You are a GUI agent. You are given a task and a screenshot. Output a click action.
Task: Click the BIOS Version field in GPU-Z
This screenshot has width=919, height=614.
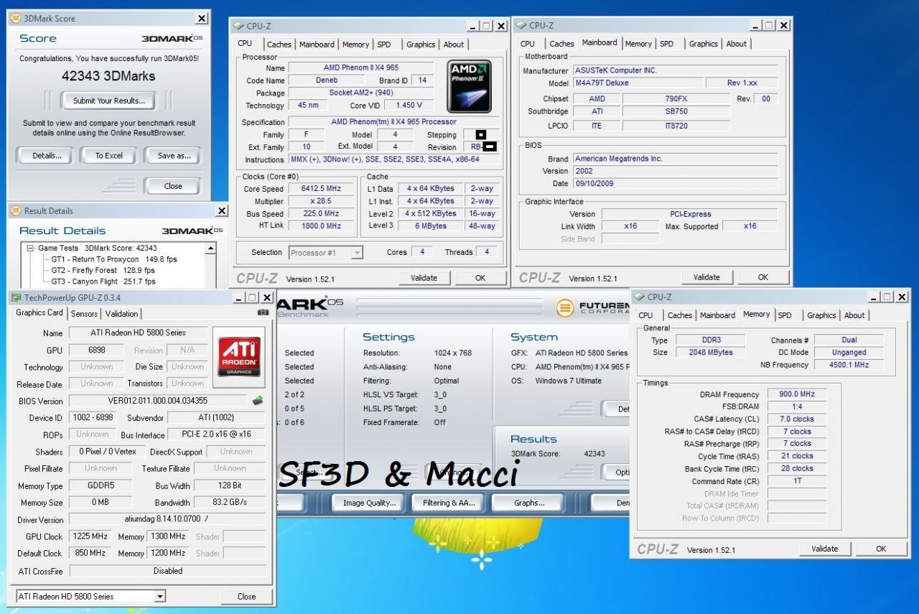point(158,401)
